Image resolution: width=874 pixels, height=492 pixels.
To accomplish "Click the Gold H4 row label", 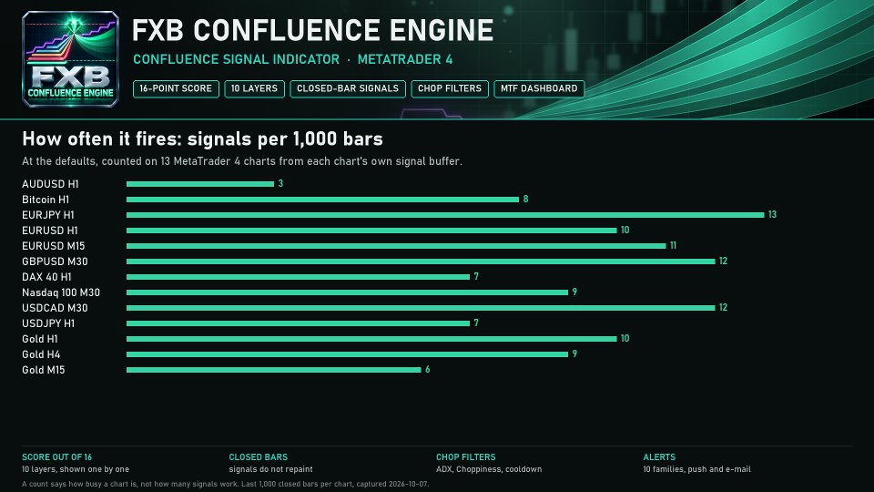I will (x=41, y=354).
